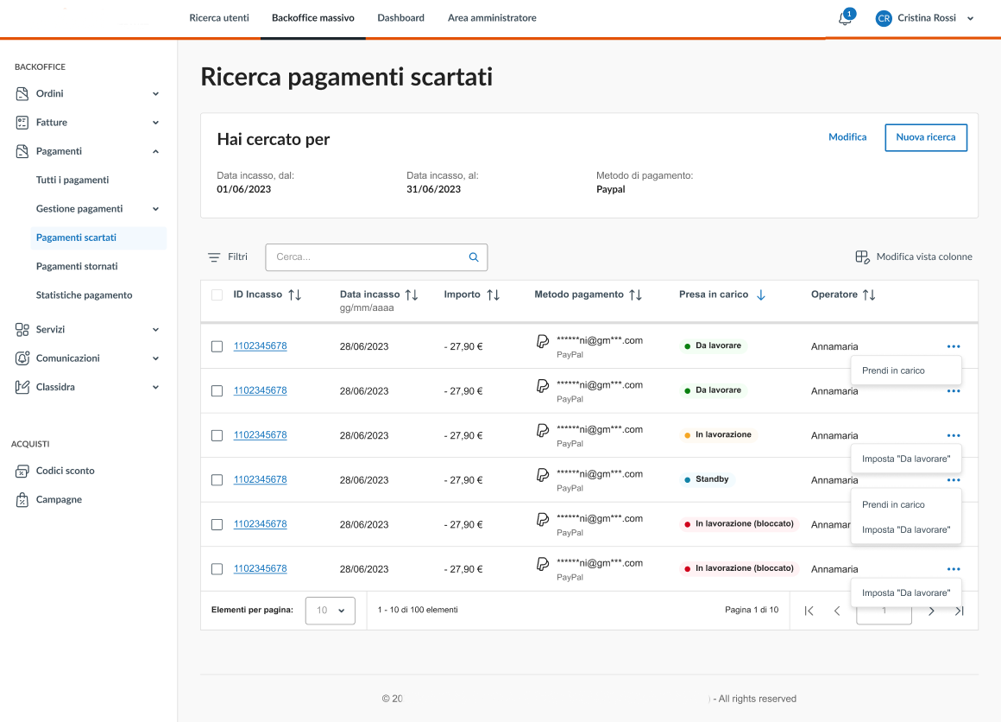Image resolution: width=1001 pixels, height=722 pixels.
Task: Open three-dots menu on first row
Action: (x=953, y=346)
